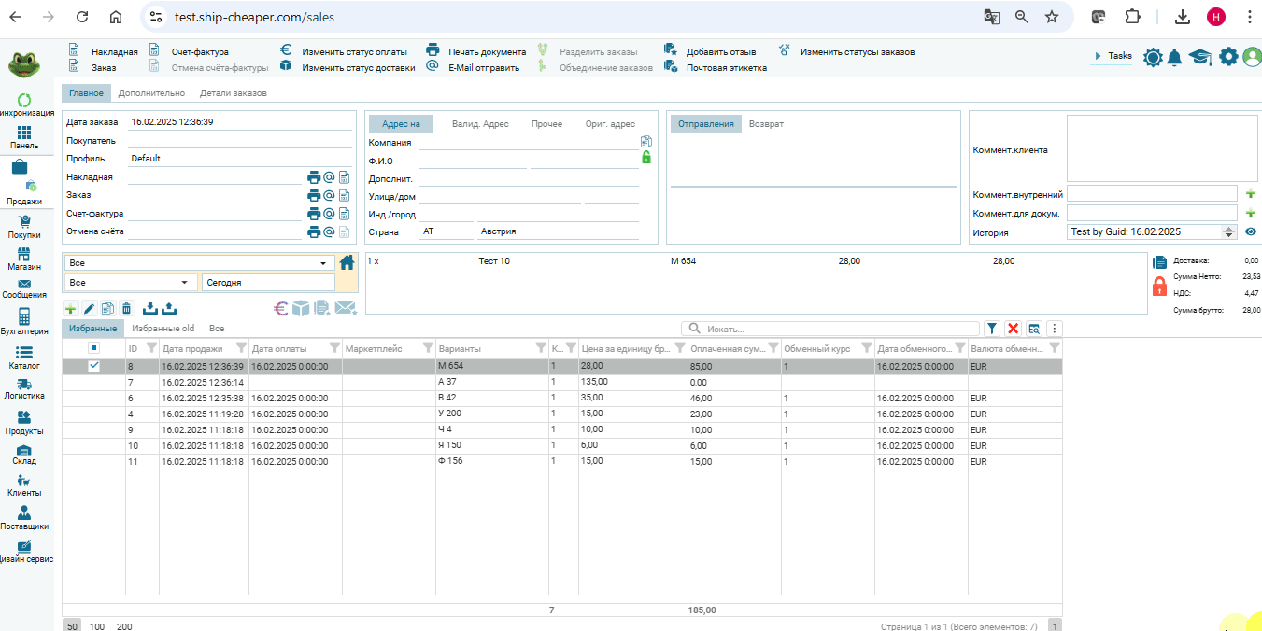
Task: Click the green plus add order icon
Action: pos(70,308)
